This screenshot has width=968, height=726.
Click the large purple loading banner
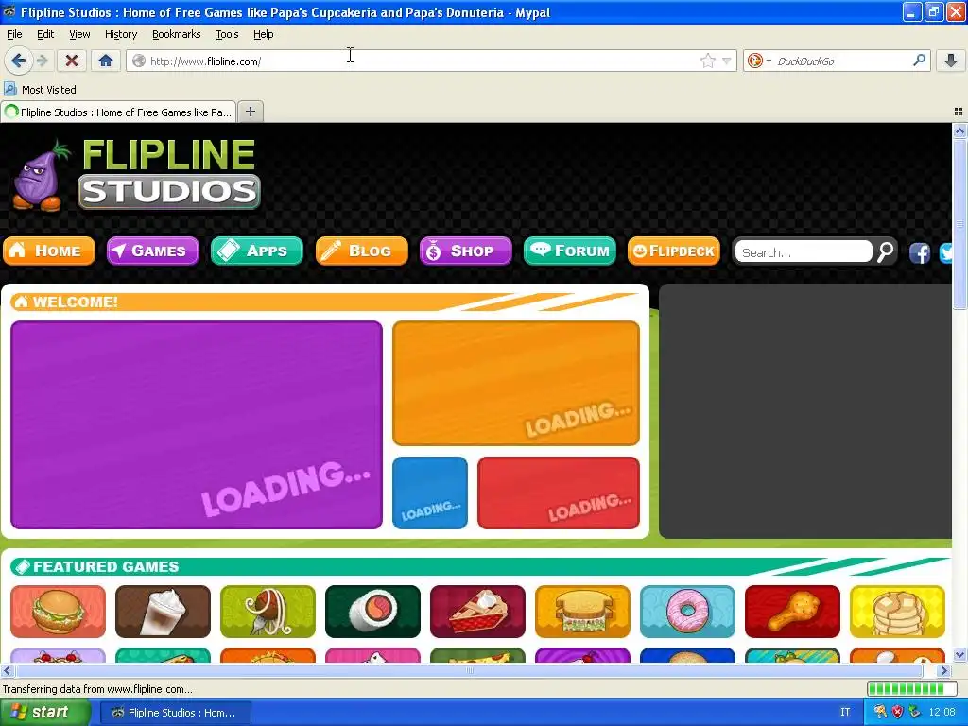pos(197,424)
